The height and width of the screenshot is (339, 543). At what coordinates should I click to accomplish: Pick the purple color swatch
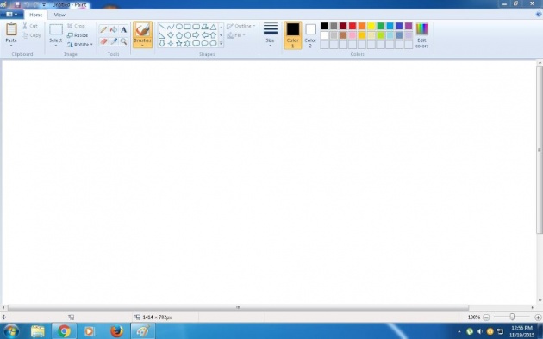click(x=409, y=26)
